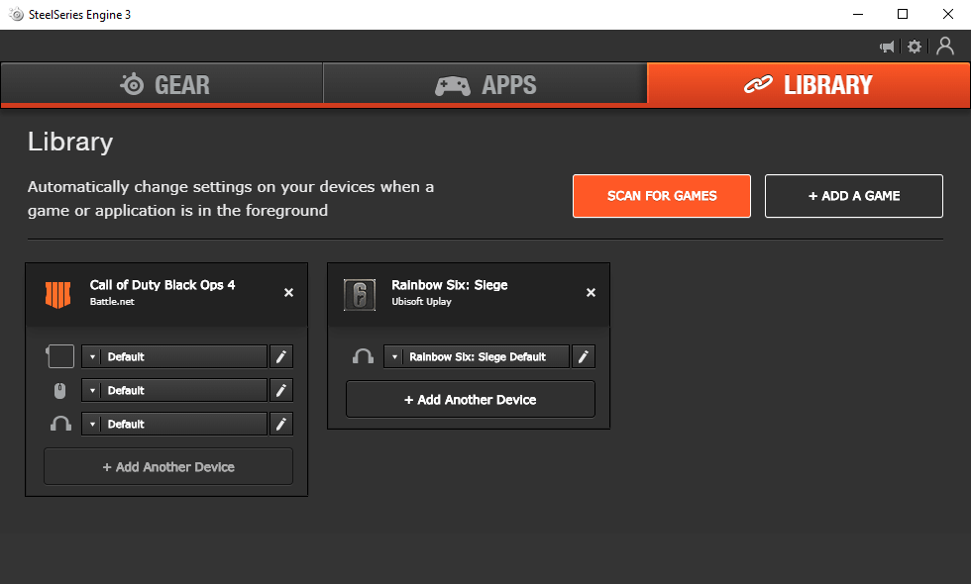Click the Battle.net launcher label
Image resolution: width=971 pixels, height=584 pixels.
tap(112, 302)
